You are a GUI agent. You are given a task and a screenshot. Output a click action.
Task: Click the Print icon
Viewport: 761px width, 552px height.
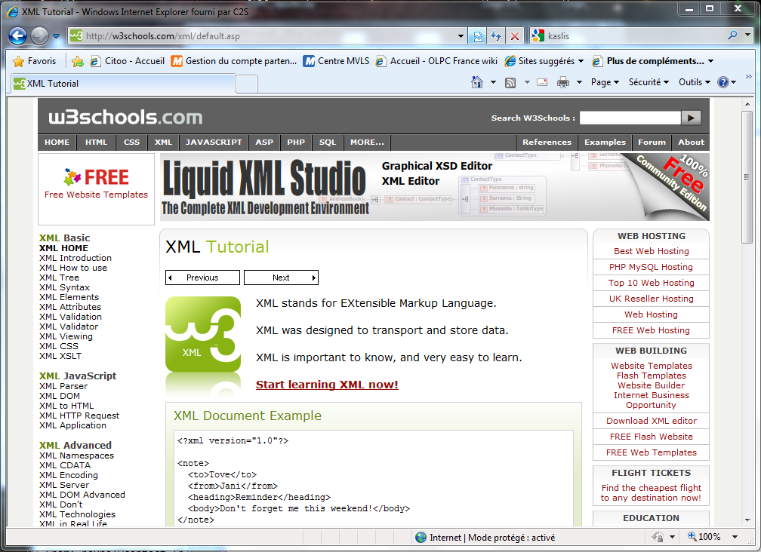[x=563, y=82]
